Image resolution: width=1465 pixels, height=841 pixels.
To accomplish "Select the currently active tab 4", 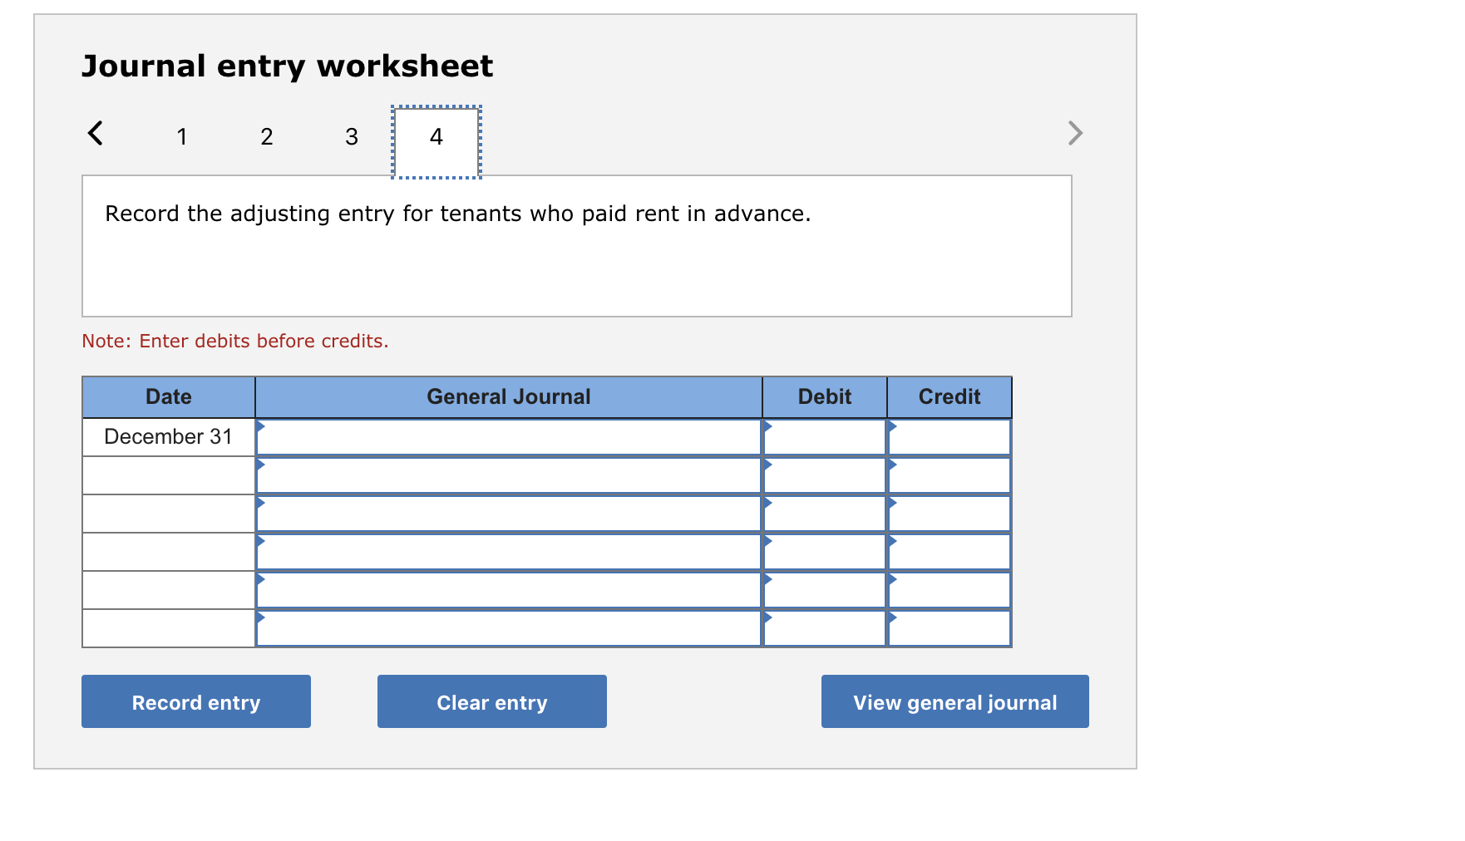I will click(435, 139).
